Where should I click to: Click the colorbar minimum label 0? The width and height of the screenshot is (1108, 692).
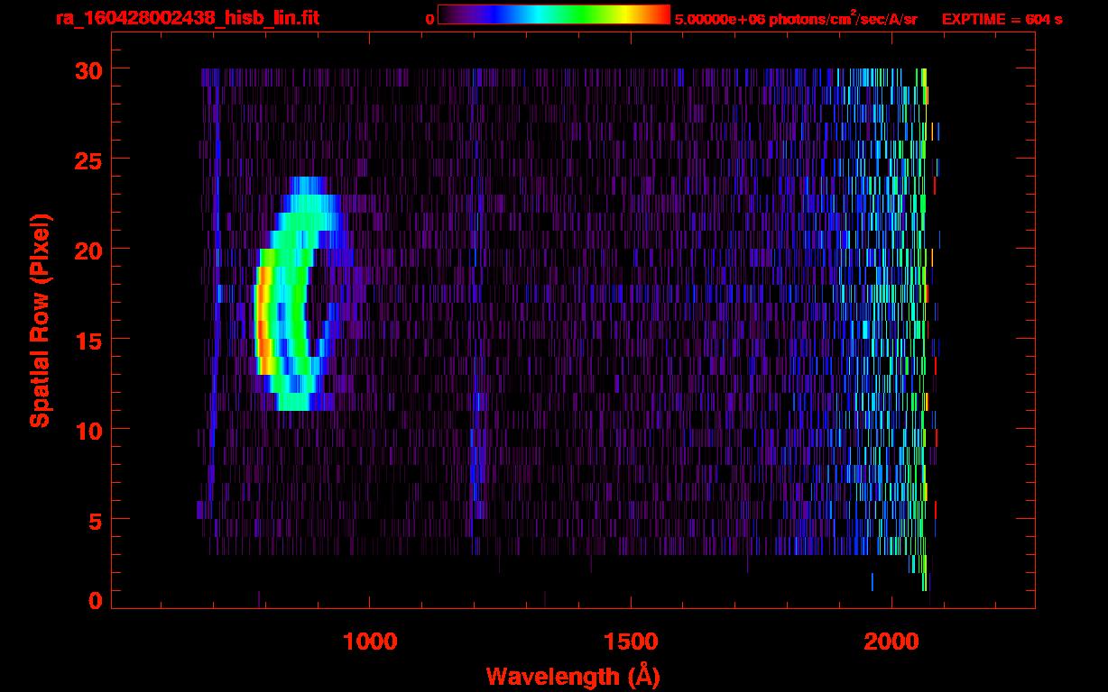tap(429, 19)
